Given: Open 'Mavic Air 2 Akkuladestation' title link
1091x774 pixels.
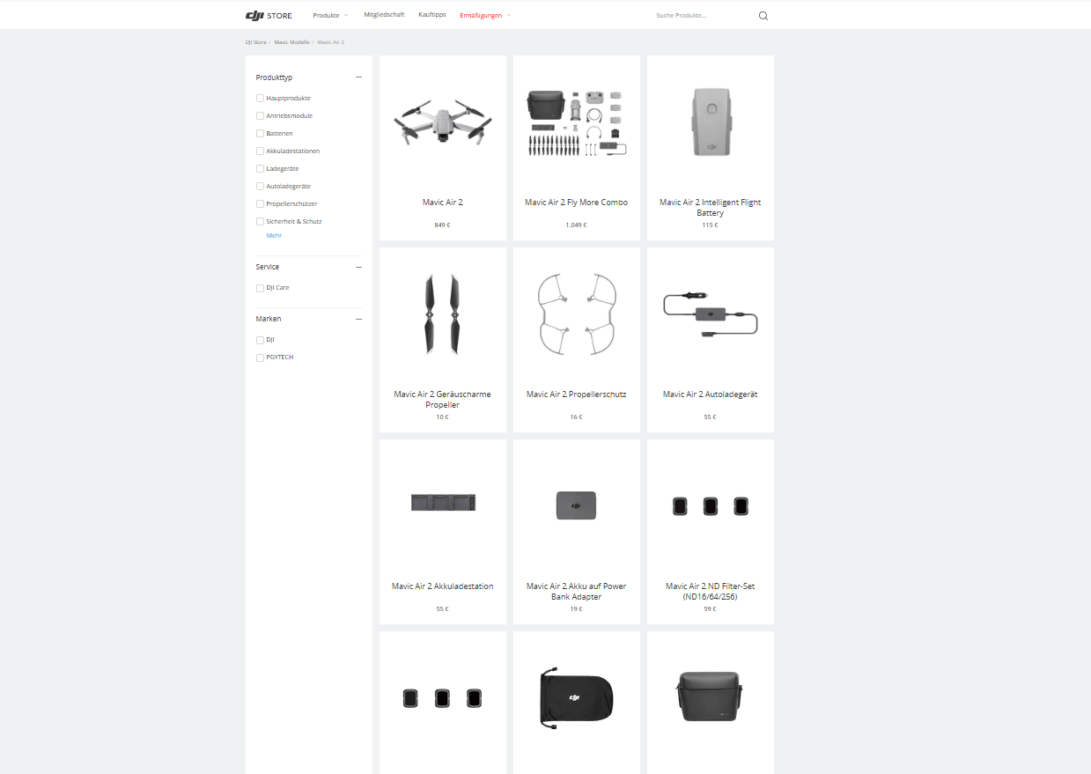Looking at the screenshot, I should pos(443,586).
